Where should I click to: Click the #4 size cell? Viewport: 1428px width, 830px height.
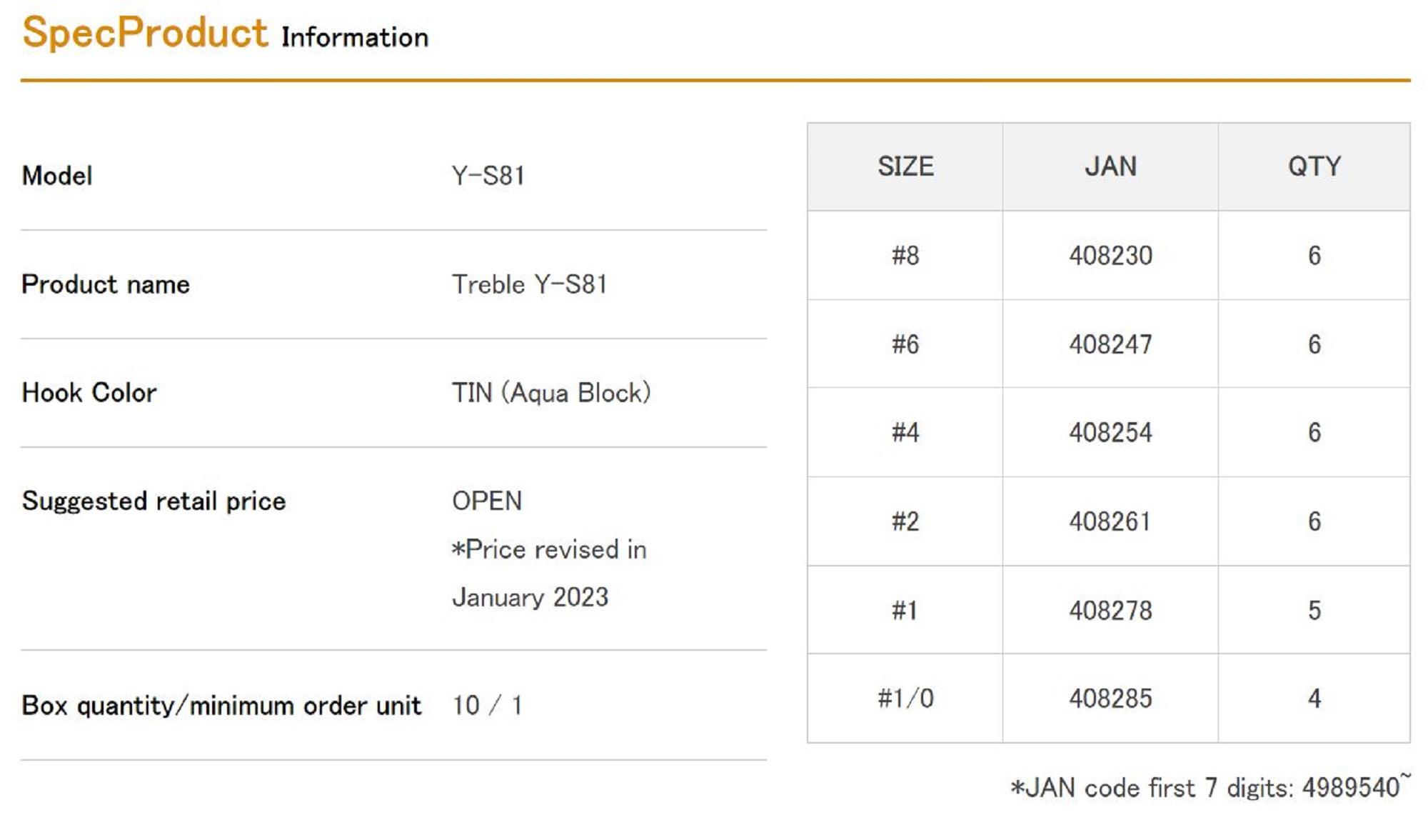coord(905,432)
